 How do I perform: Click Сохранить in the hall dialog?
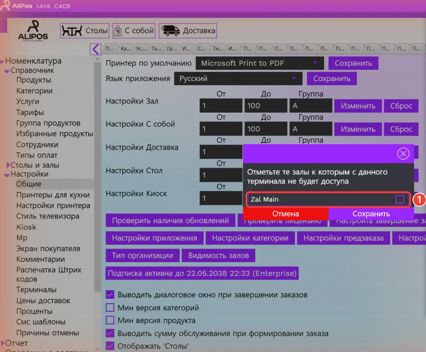pos(371,214)
